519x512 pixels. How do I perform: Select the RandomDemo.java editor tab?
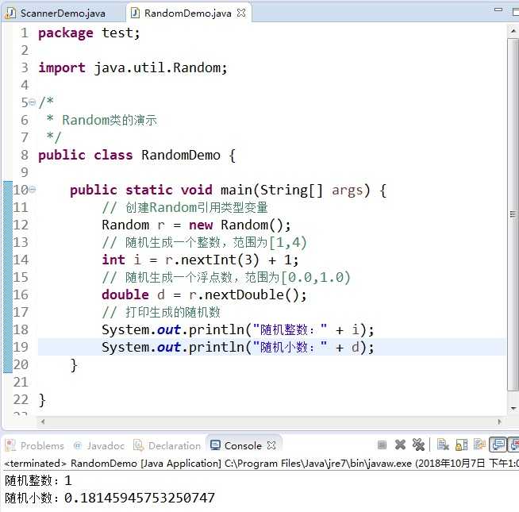click(x=187, y=13)
